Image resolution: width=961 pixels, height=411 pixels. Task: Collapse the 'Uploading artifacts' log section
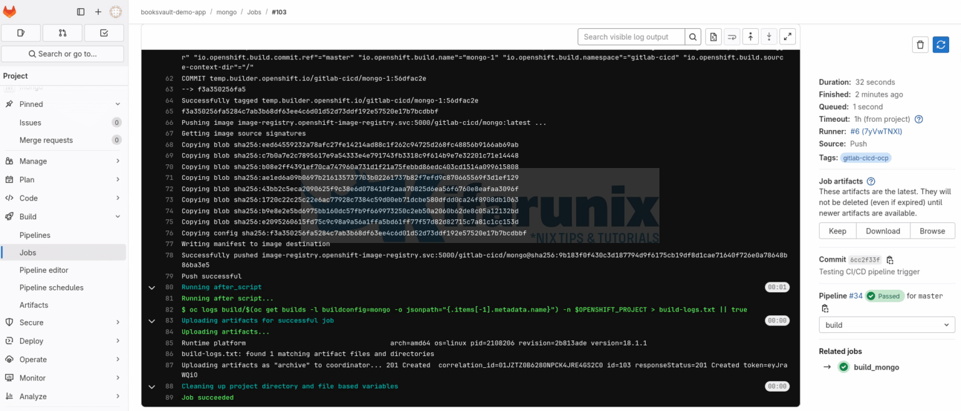[x=151, y=320]
